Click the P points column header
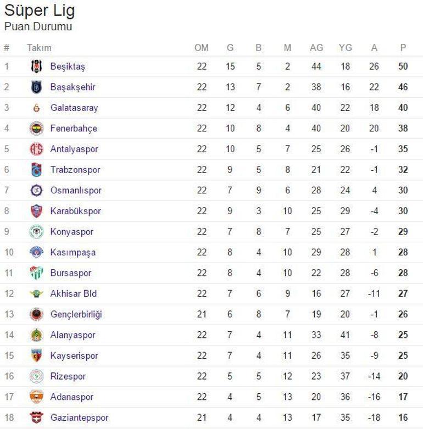 click(403, 48)
